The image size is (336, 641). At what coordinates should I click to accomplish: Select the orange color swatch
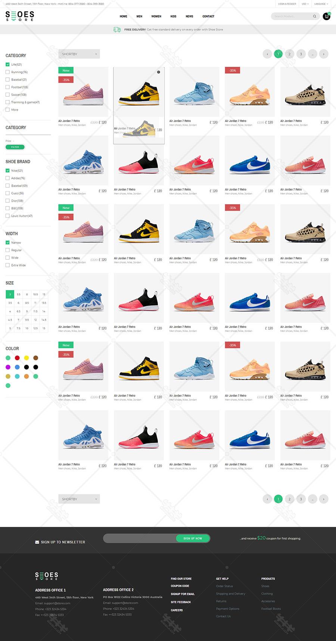pos(27,376)
